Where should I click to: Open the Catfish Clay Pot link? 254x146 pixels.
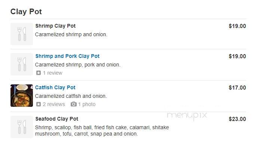[55, 87]
